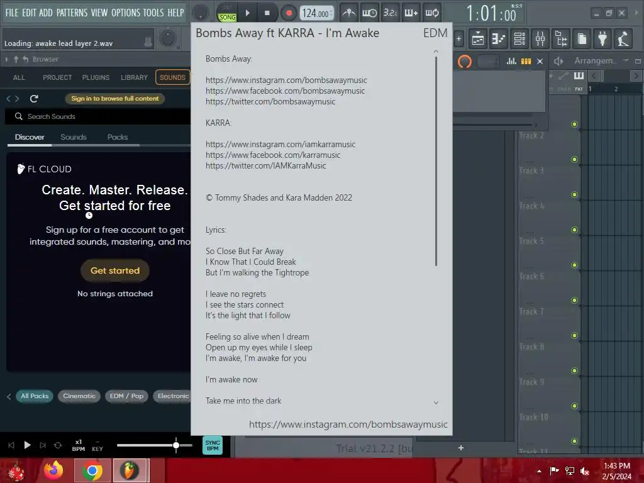644x483 pixels.
Task: Go forward with the right chevron in Sounds
Action: coord(17,99)
